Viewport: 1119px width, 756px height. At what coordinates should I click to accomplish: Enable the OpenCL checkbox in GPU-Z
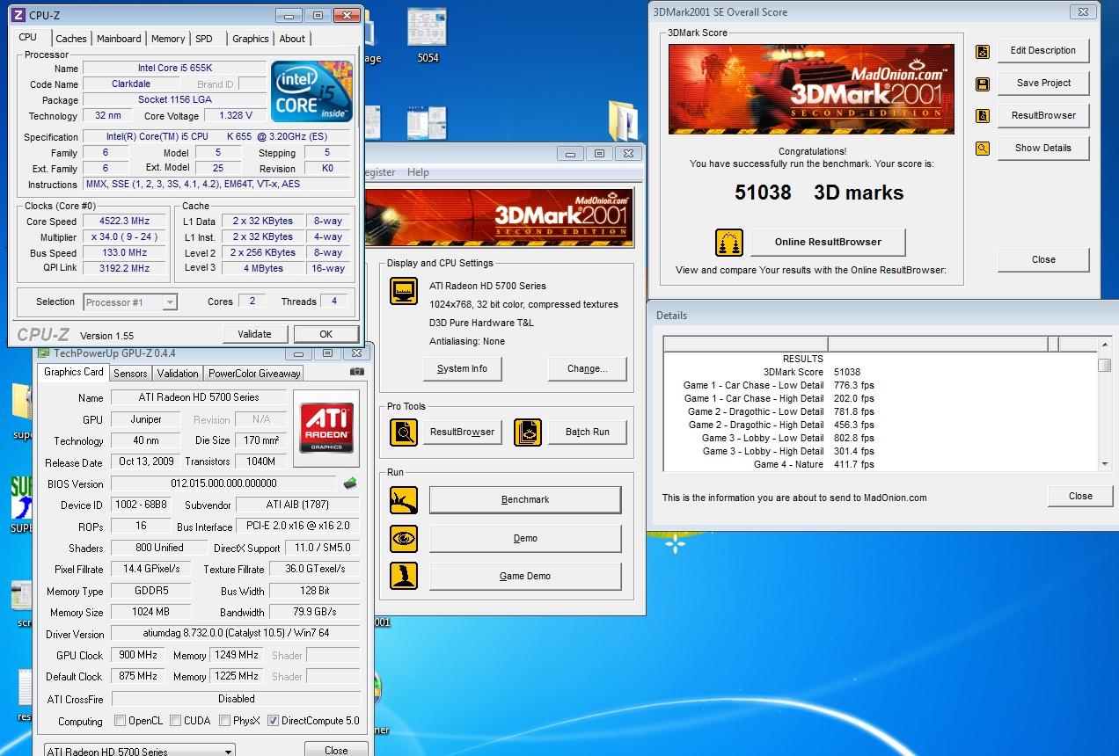point(121,721)
